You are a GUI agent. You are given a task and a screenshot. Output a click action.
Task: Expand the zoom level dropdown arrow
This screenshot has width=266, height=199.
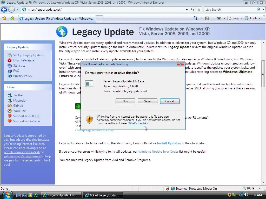click(x=259, y=188)
